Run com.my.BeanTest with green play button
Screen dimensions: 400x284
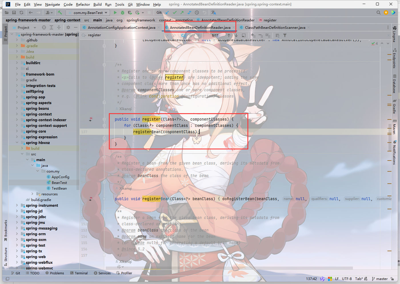115,13
